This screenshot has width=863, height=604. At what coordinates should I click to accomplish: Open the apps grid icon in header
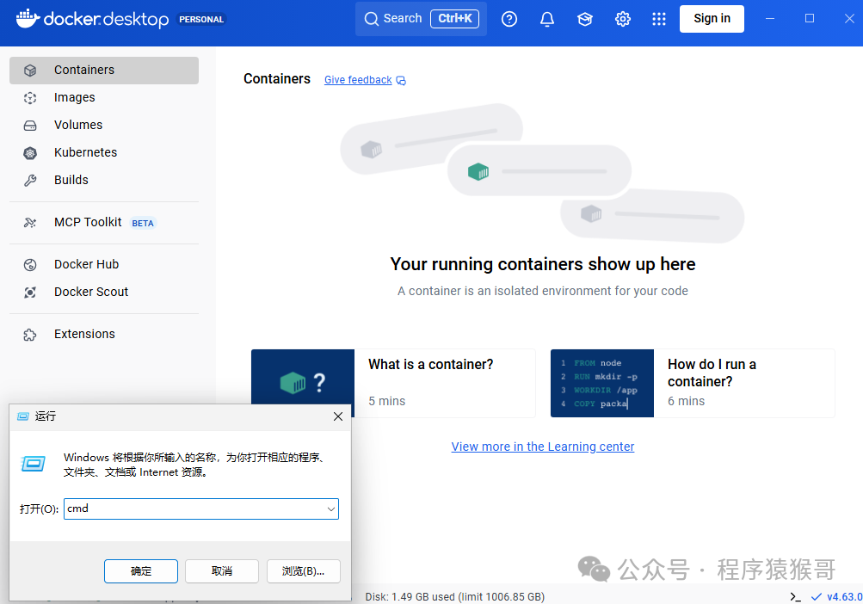659,19
